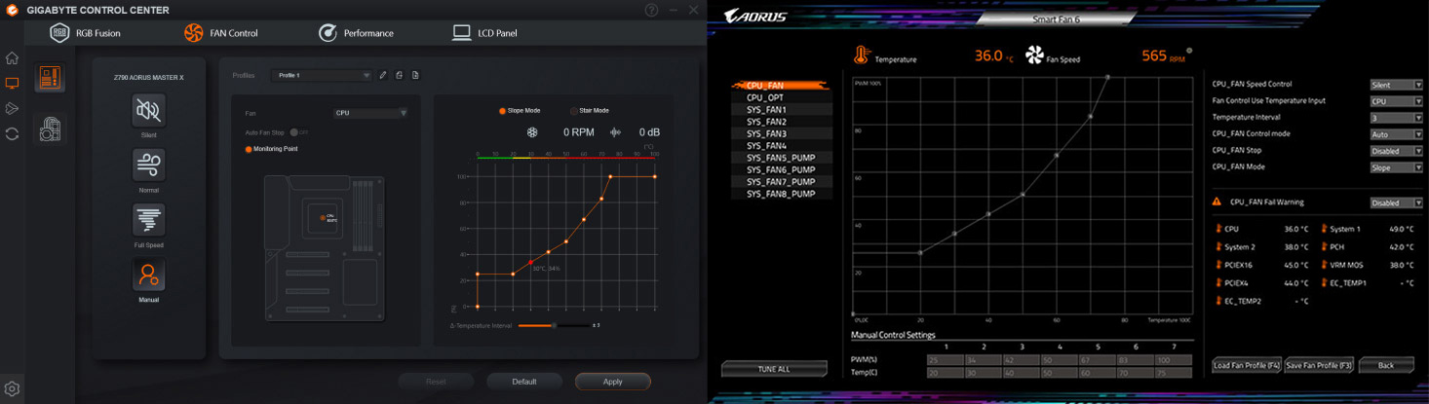Choose Normal fan preset icon

149,165
